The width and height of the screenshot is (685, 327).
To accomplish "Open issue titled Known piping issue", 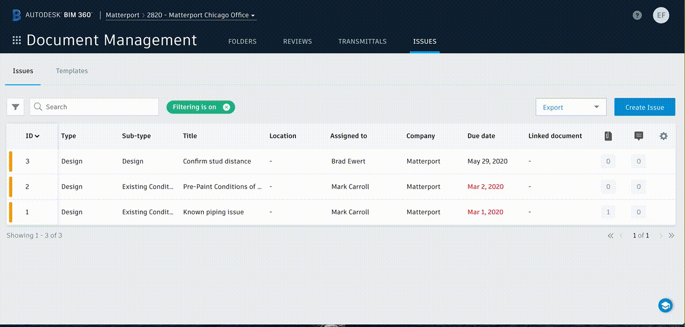I will (214, 212).
